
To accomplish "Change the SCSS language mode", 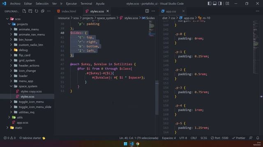I will [204, 138].
